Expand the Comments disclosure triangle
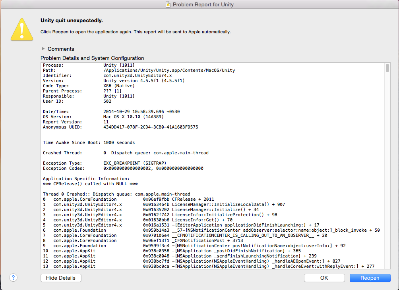The height and width of the screenshot is (290, 399). click(43, 49)
